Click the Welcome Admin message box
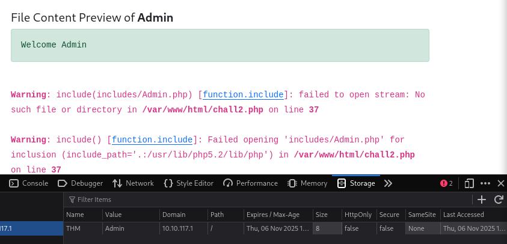This screenshot has width=507, height=244. [220, 45]
